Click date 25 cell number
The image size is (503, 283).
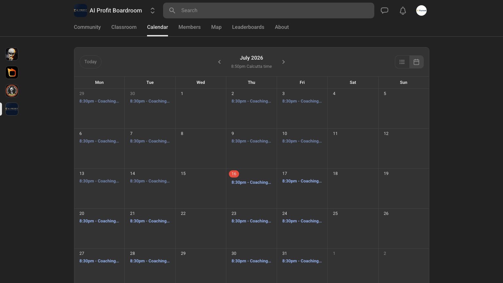tap(335, 214)
